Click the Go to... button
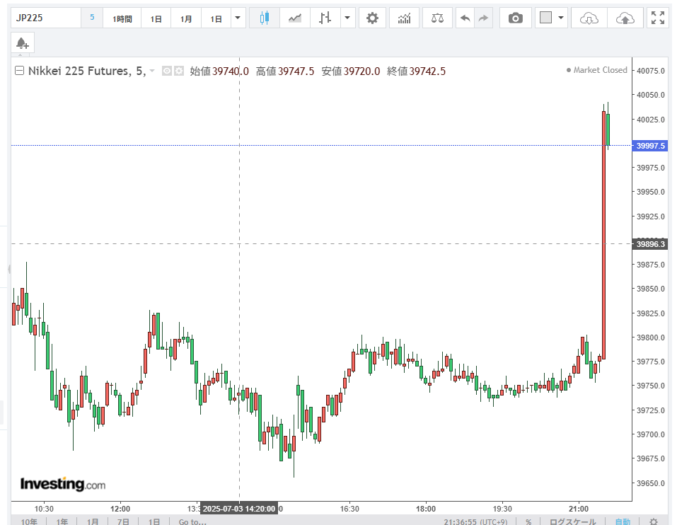Screen dimensions: 677x525 click(192, 521)
